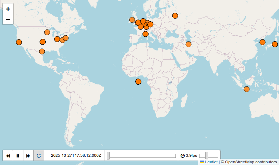
Task: Click the time position slider track
Action: click(142, 156)
